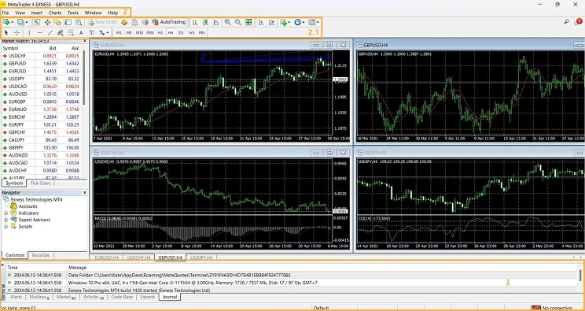Switch timeframe to M15
The height and width of the screenshot is (311, 585).
(139, 32)
